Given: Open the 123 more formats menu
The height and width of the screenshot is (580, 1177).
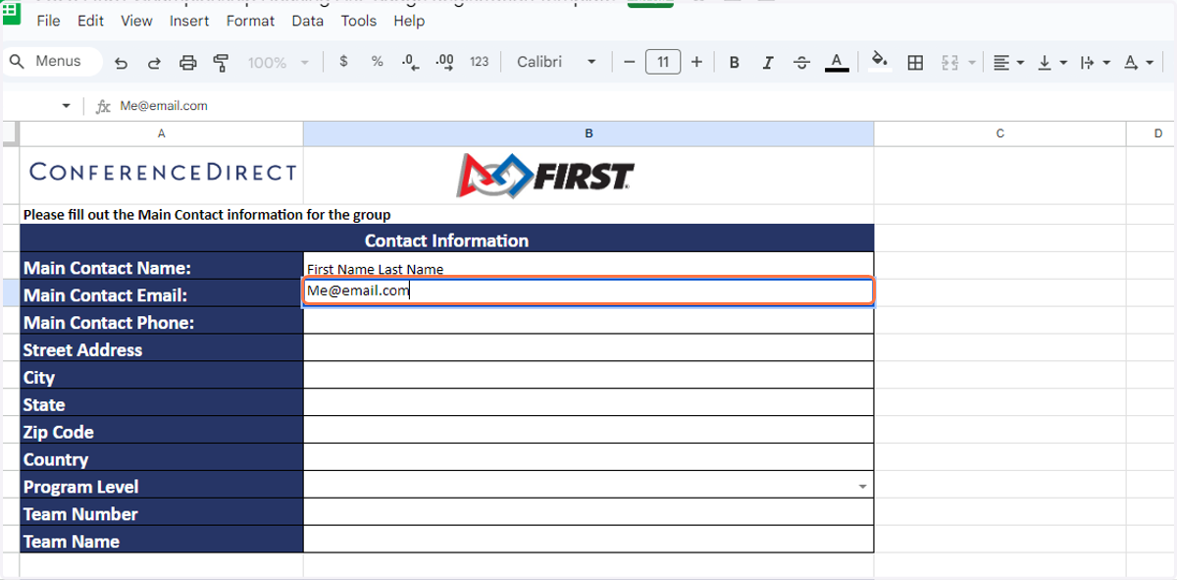Looking at the screenshot, I should [x=479, y=62].
